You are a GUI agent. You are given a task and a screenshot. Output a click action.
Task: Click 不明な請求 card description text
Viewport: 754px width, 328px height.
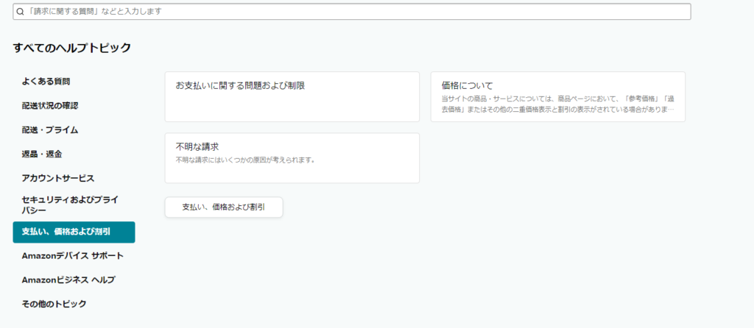coord(245,160)
